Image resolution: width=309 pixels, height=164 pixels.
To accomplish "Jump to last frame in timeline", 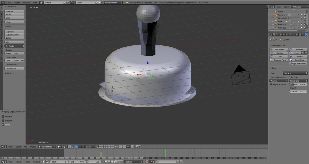I will tap(122, 162).
